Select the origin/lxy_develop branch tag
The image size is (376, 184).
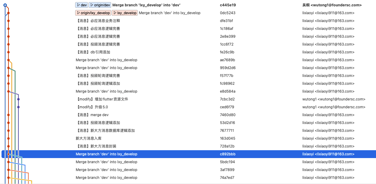point(93,13)
